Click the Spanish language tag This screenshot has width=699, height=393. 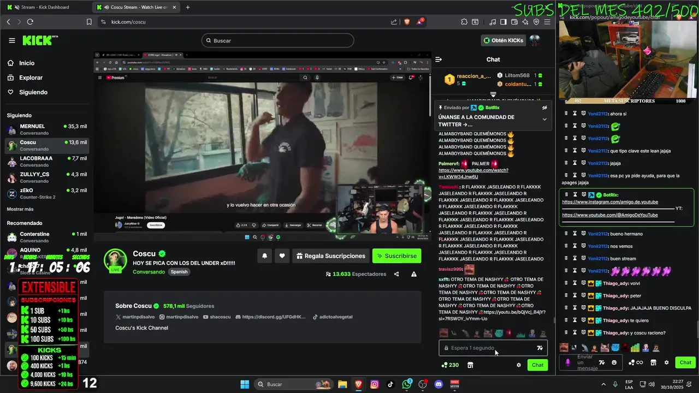[x=179, y=272]
